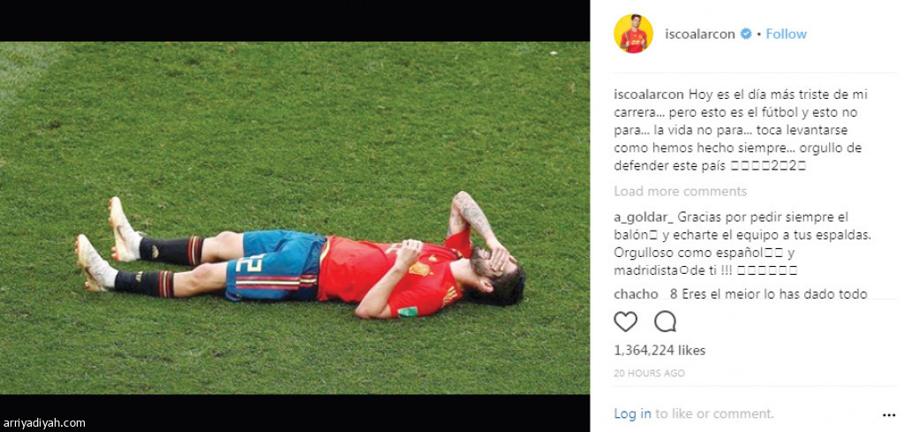Open the three-dot more options menu
904x432 pixels.
(888, 414)
